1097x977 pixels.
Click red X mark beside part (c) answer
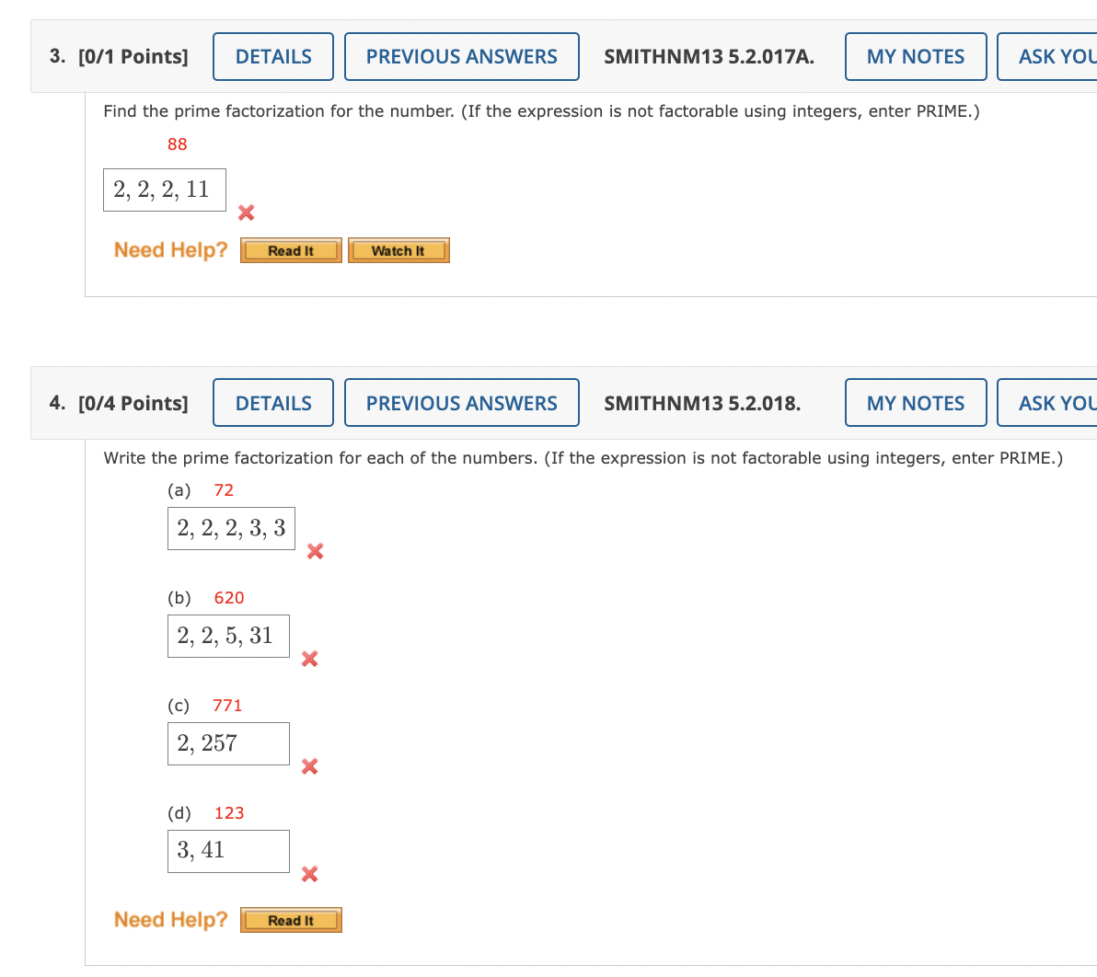tap(310, 766)
